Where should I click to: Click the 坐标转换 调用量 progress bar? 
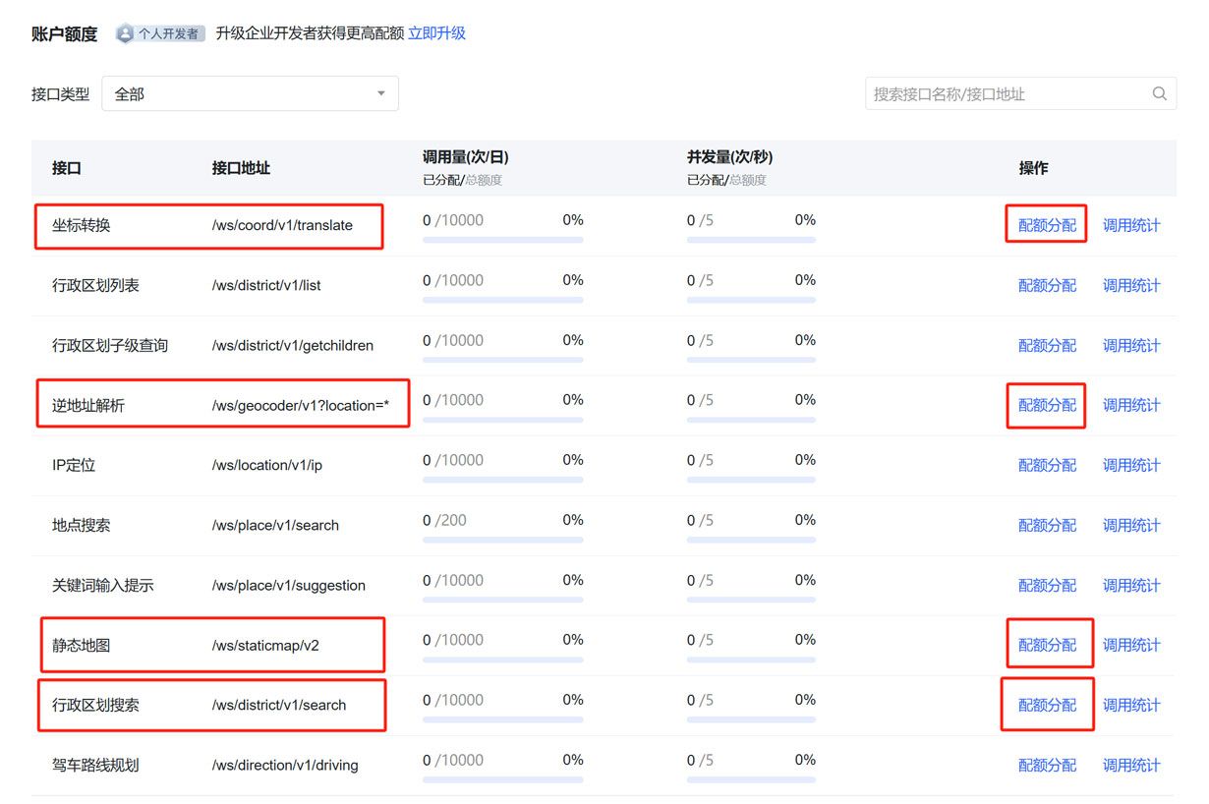click(x=503, y=240)
